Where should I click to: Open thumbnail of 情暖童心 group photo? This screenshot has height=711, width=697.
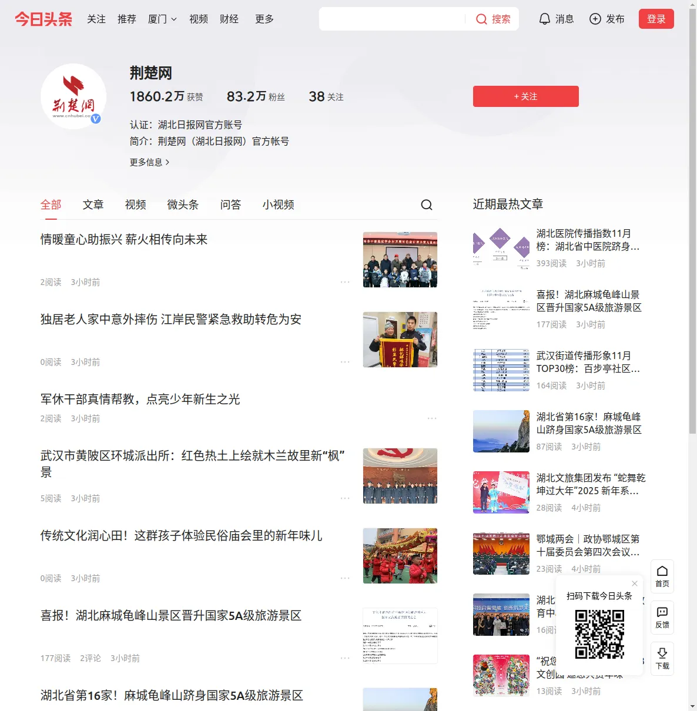click(400, 260)
